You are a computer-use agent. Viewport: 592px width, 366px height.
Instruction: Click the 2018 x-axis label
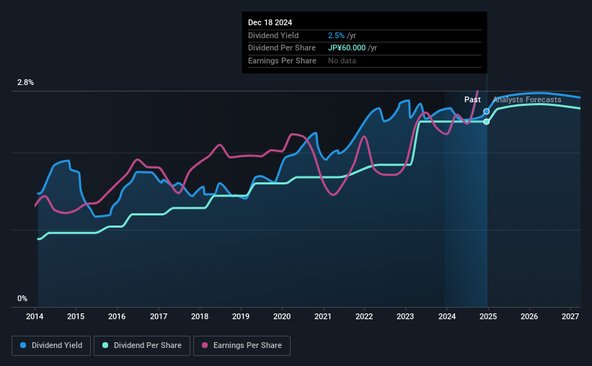click(x=199, y=316)
